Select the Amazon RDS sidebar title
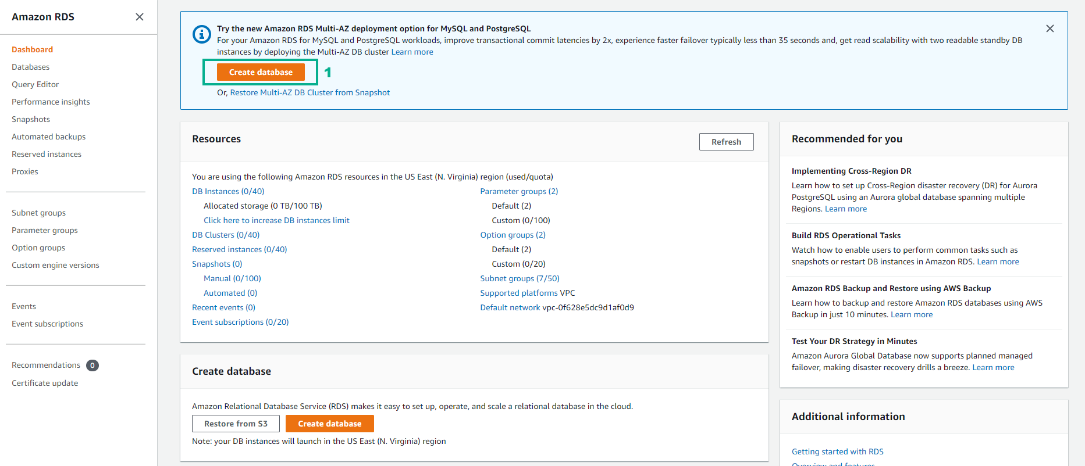Viewport: 1085px width, 466px height. [x=43, y=17]
